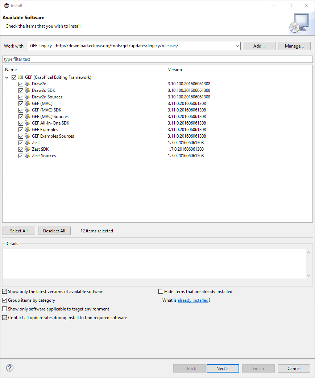Uncheck the GEF (MVC) checkbox
This screenshot has height=378, width=315.
point(21,103)
